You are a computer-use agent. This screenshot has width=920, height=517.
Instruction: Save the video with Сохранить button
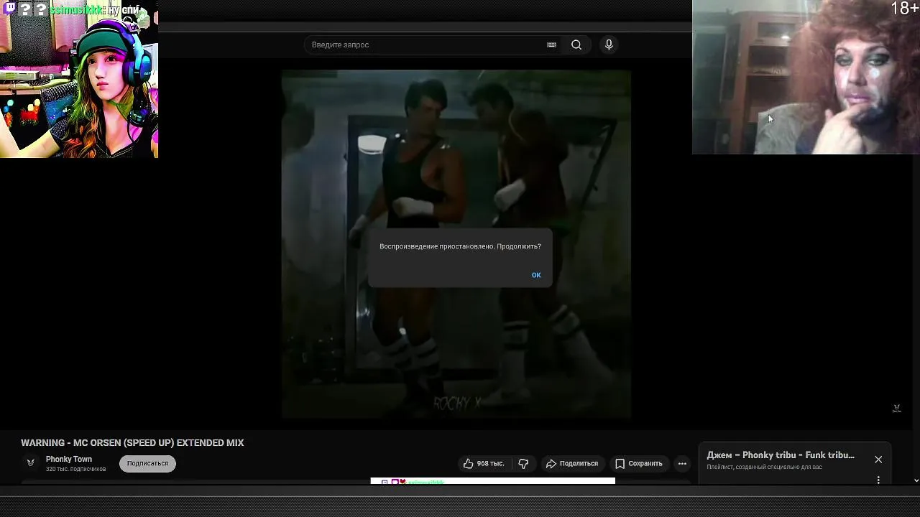[639, 464]
